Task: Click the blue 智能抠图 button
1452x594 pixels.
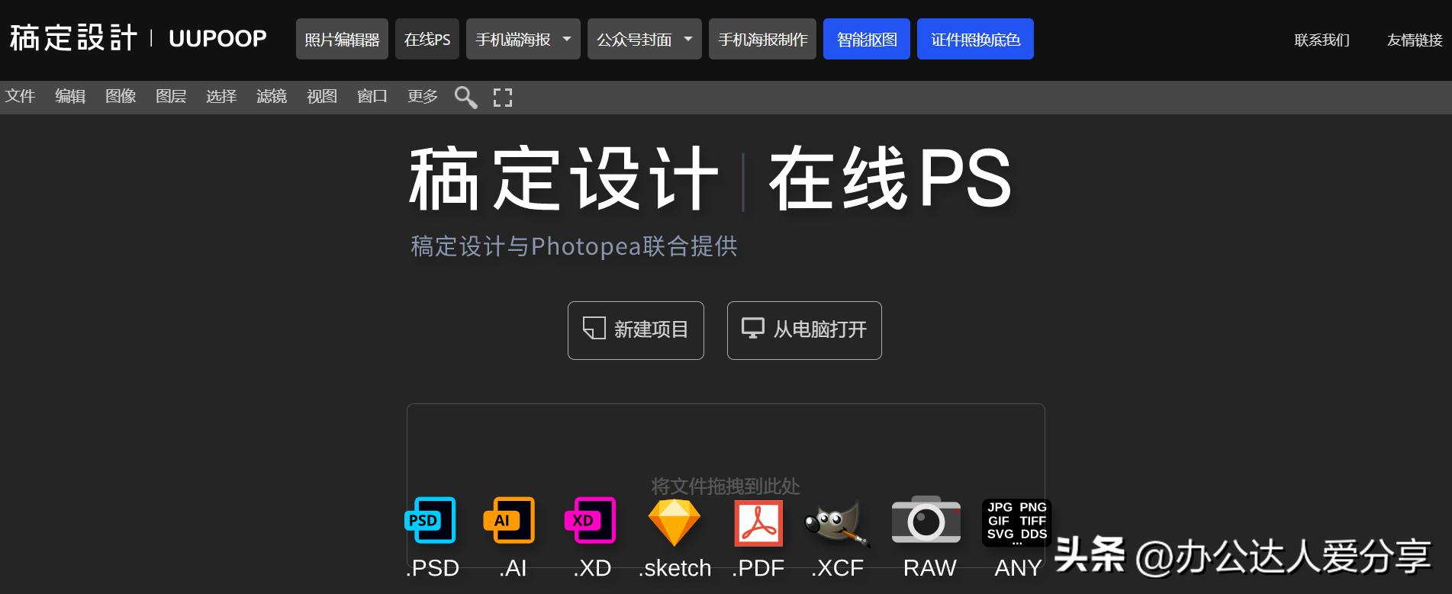Action: pyautogui.click(x=867, y=39)
